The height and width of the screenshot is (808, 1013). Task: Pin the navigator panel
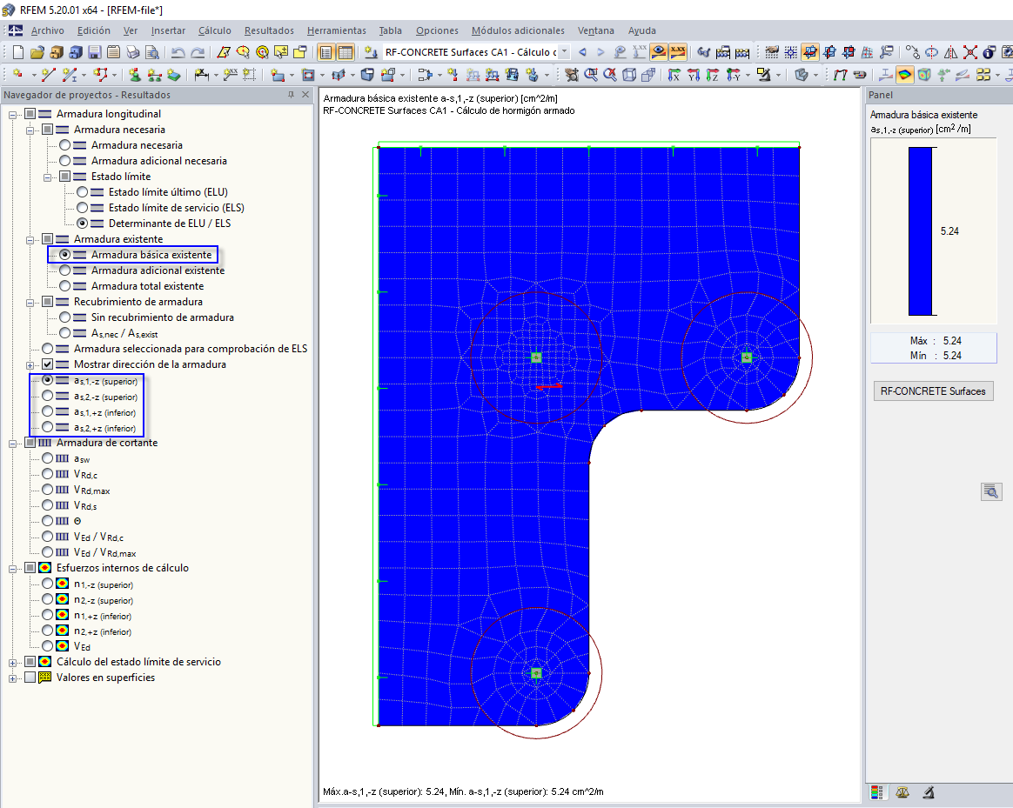pos(291,95)
